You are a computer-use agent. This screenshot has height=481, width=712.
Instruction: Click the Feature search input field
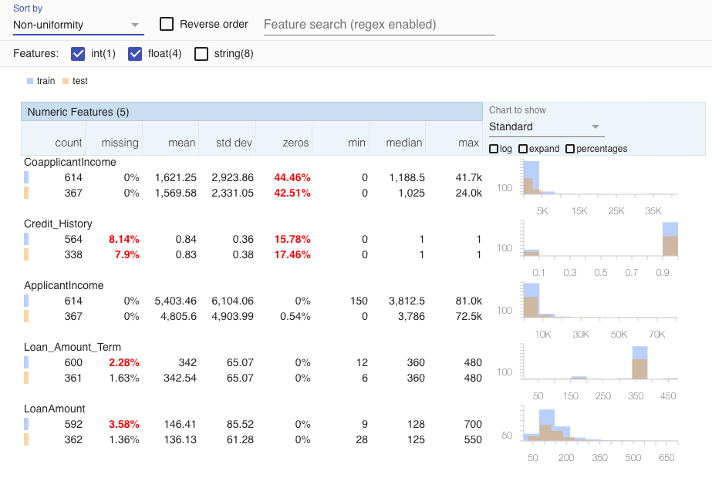(379, 25)
